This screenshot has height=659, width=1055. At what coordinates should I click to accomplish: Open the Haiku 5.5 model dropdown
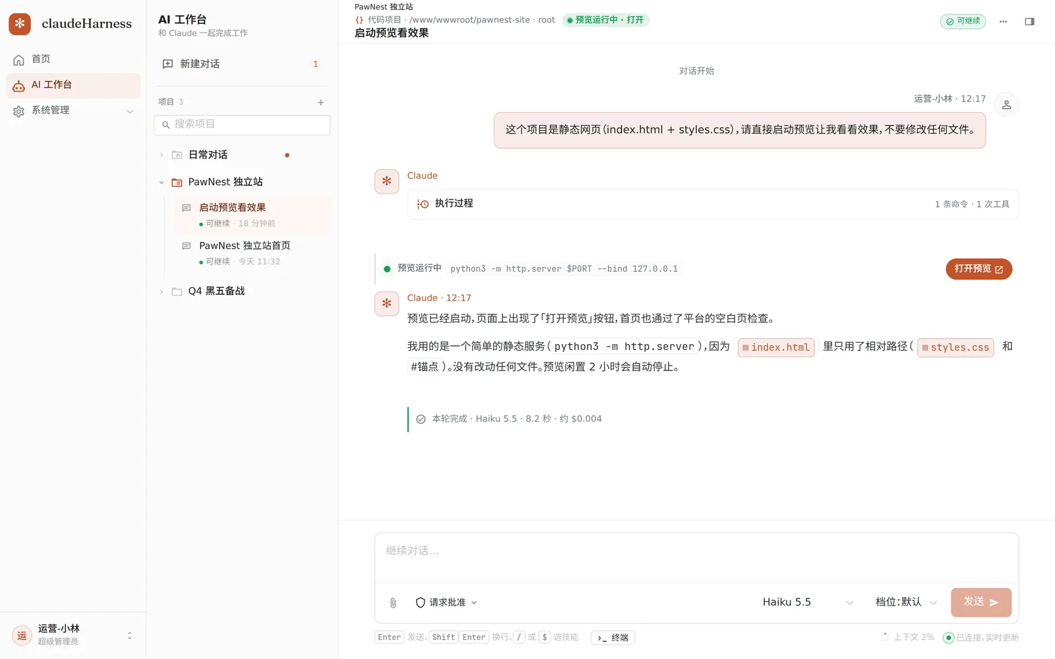808,602
